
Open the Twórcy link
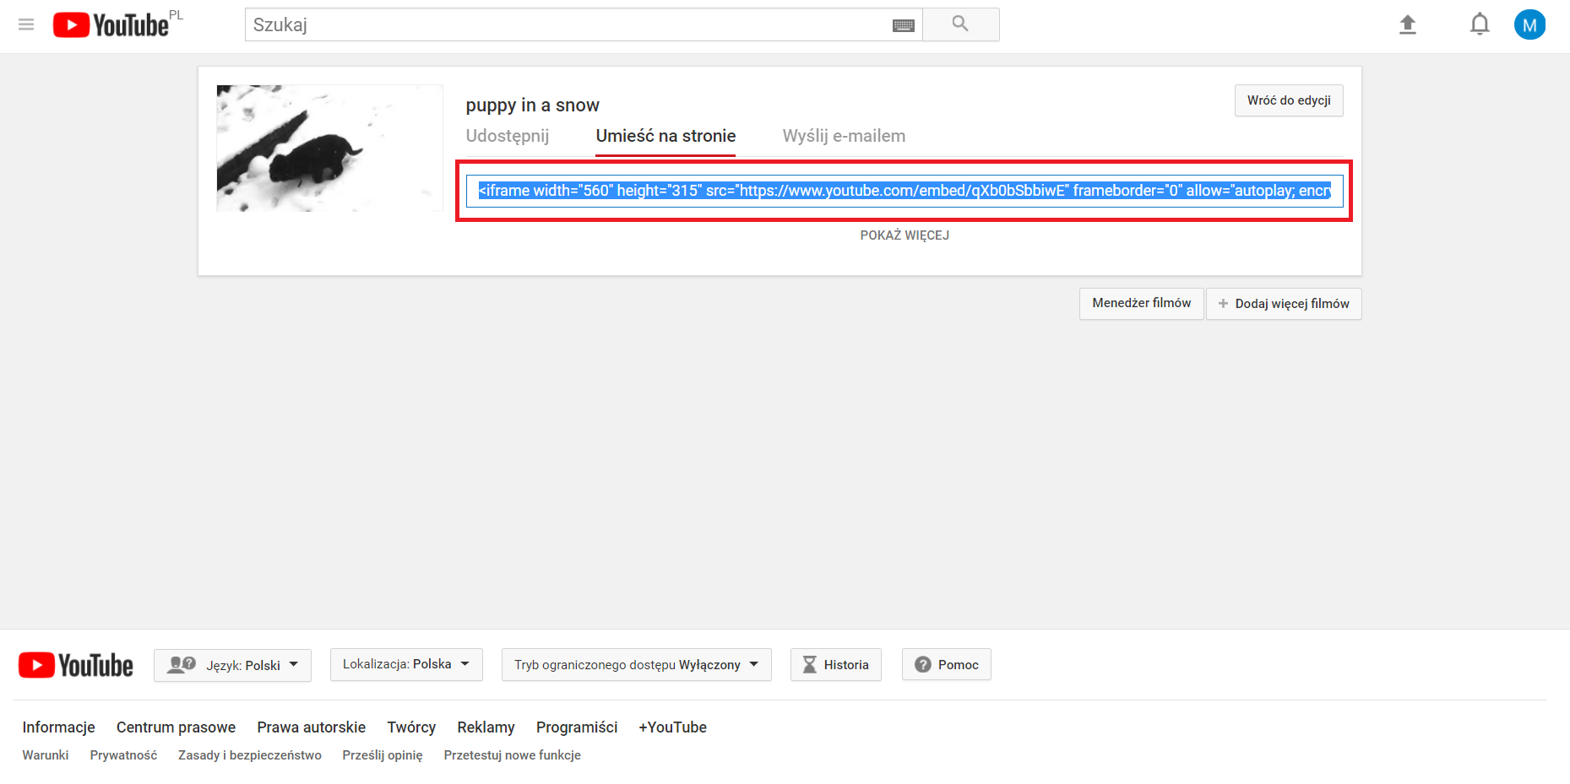click(411, 727)
